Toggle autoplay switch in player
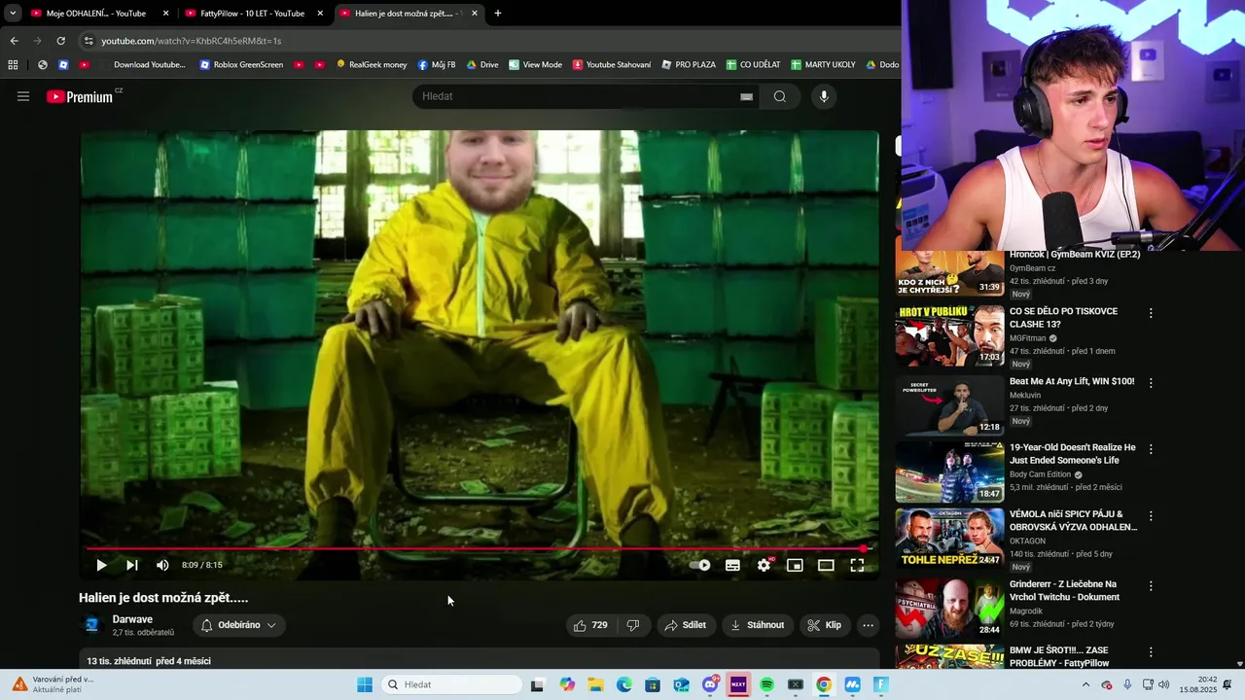 click(x=699, y=565)
